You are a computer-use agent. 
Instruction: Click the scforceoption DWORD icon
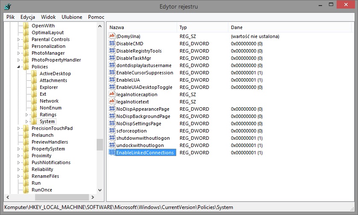coord(112,131)
